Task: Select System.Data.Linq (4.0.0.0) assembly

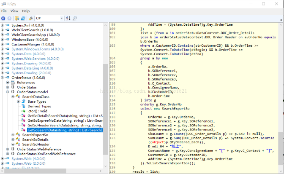Action: pyautogui.click(x=32, y=68)
